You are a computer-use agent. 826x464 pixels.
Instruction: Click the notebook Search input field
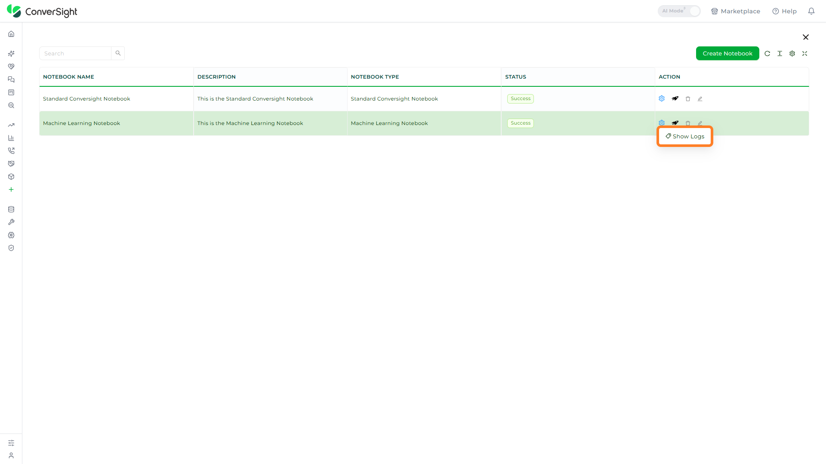pos(75,53)
